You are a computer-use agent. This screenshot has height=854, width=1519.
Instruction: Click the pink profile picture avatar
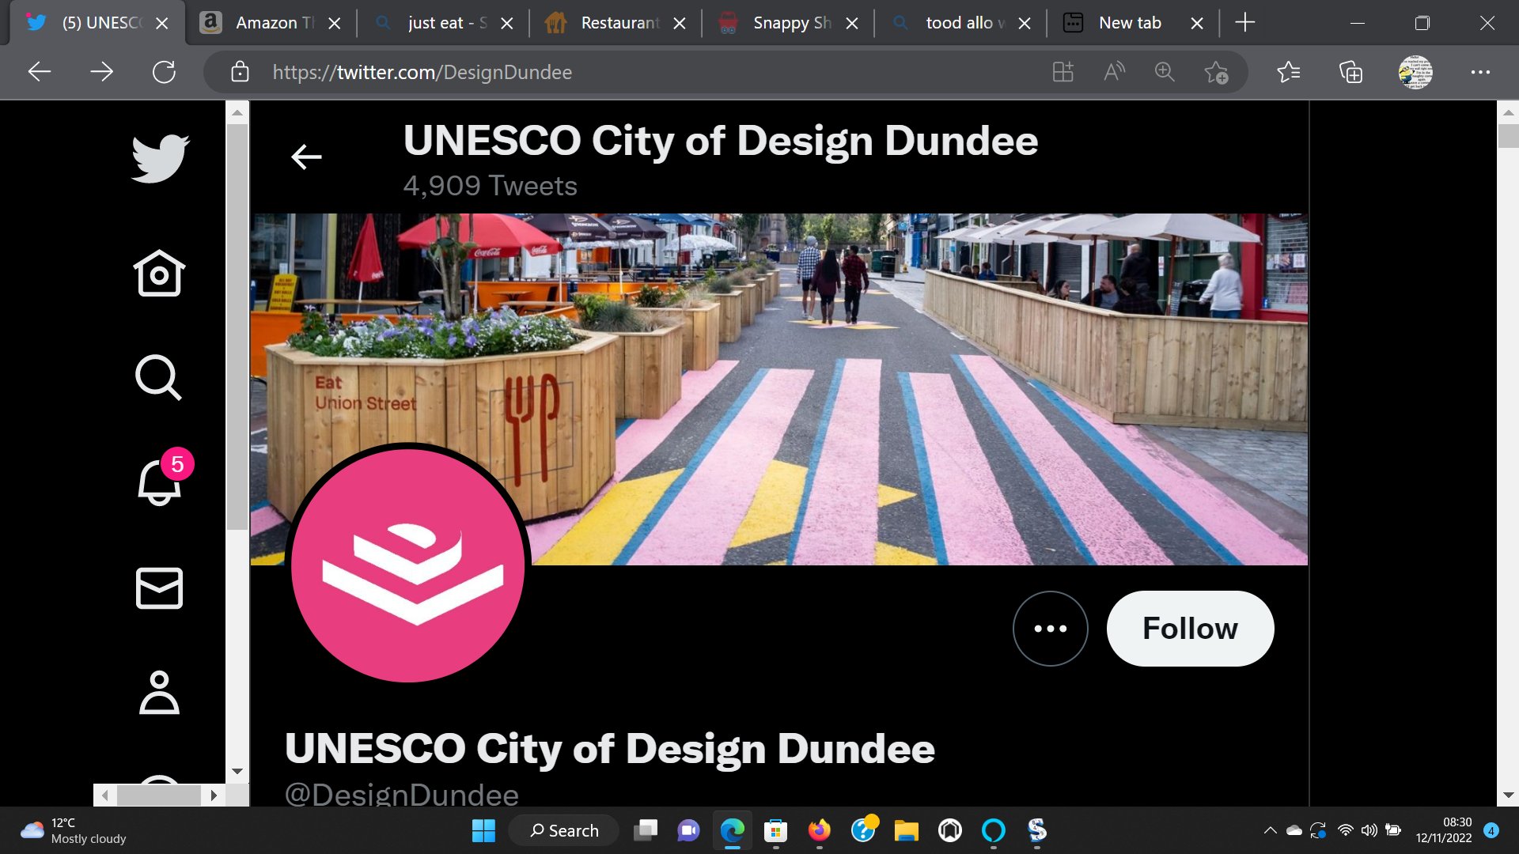tap(408, 565)
